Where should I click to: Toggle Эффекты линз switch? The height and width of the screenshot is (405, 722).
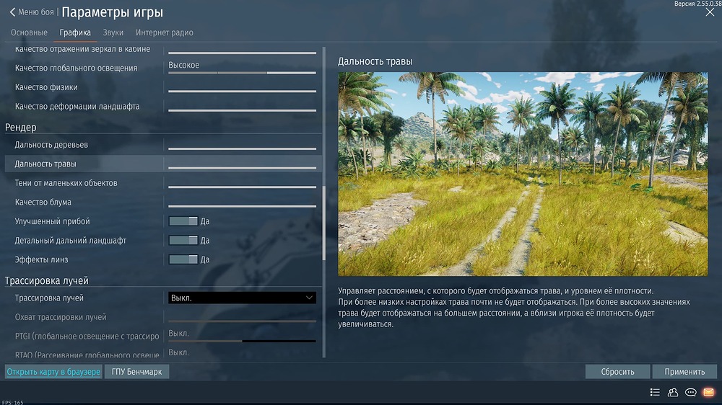pos(183,259)
